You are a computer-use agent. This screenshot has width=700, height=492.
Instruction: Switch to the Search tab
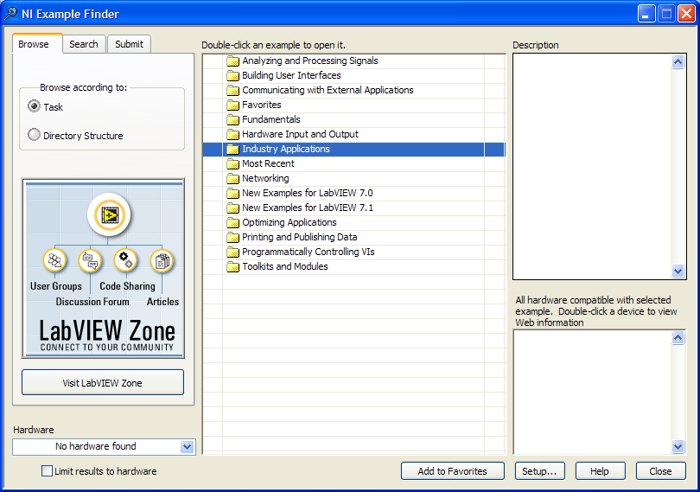click(x=84, y=44)
